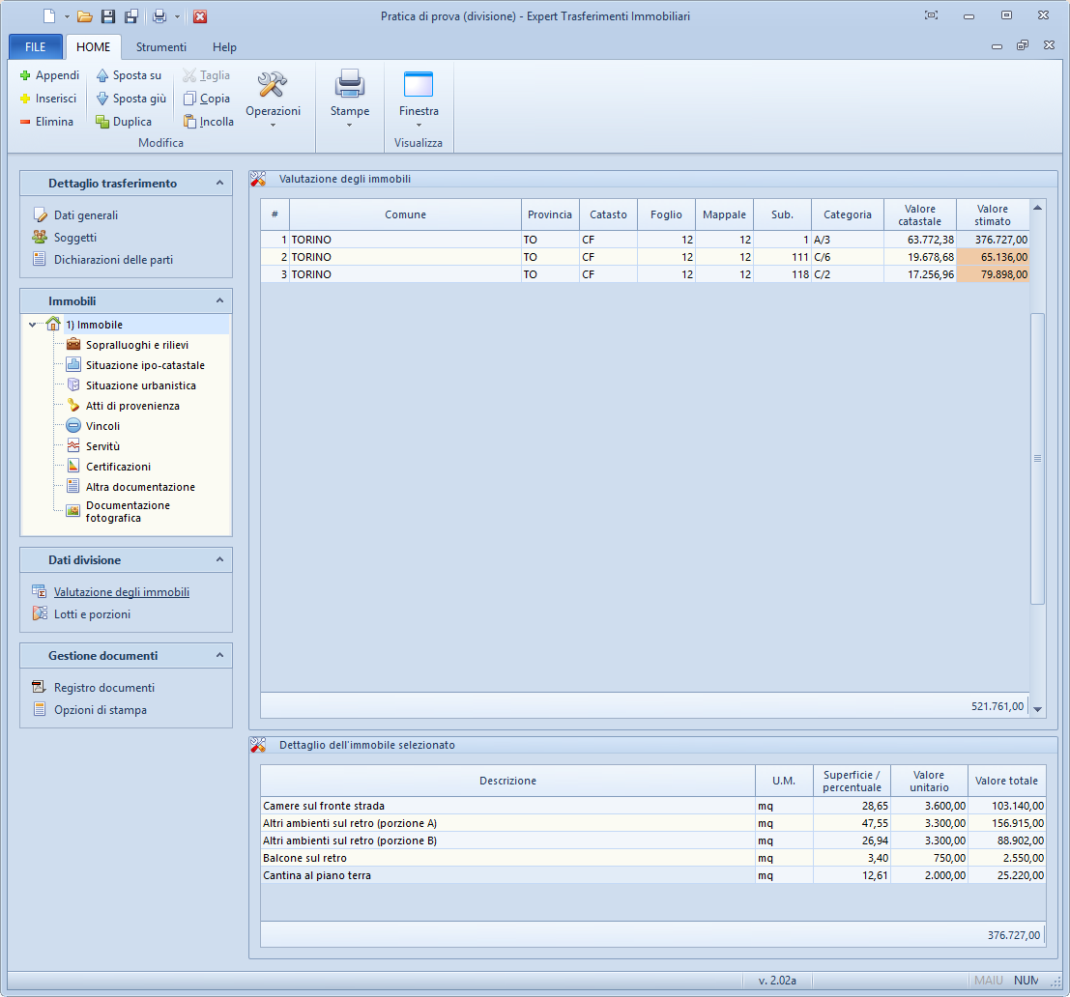This screenshot has width=1070, height=997.
Task: Switch to the Strumenti tab
Action: coord(160,47)
